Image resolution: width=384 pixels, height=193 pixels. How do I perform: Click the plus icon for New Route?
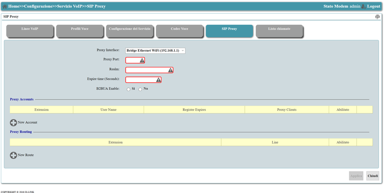click(x=13, y=155)
